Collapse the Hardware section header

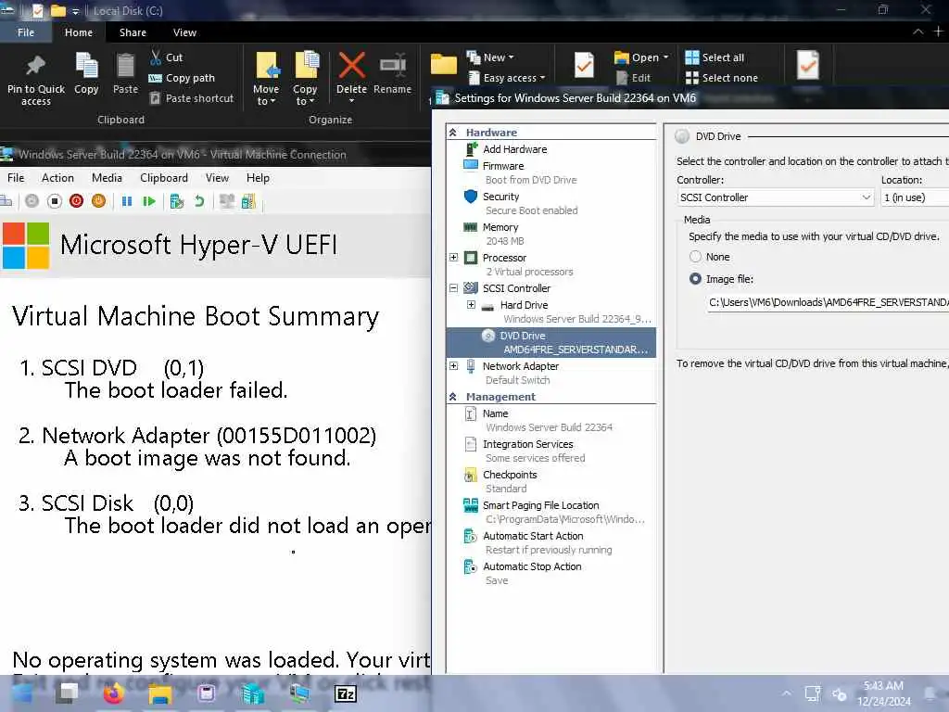click(452, 132)
